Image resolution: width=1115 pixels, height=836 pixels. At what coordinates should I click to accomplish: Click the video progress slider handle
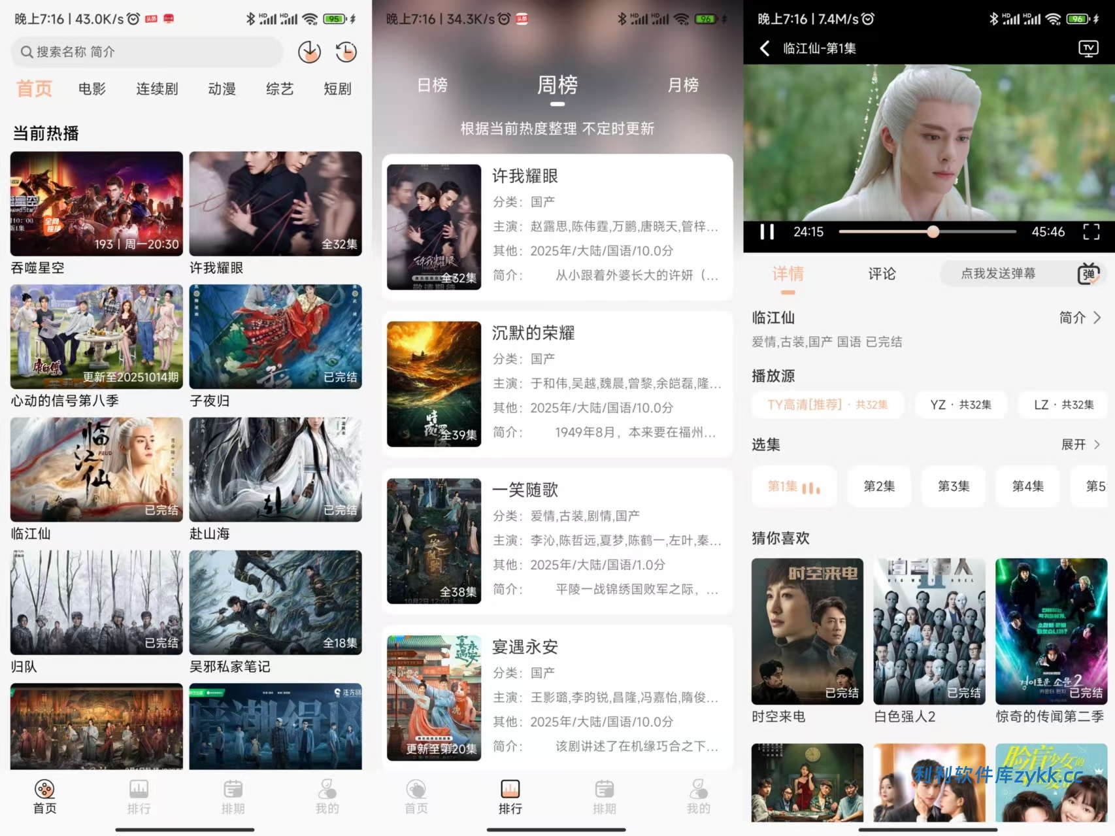click(x=933, y=231)
